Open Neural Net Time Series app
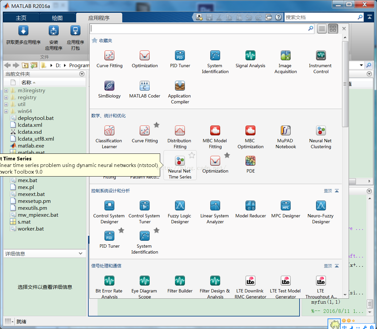The image size is (377, 329). (x=180, y=165)
